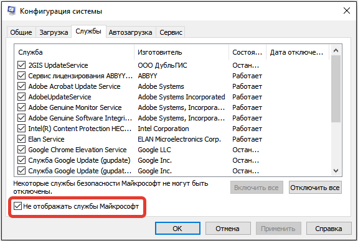Sort list by the Изготовитель column header

pos(182,52)
